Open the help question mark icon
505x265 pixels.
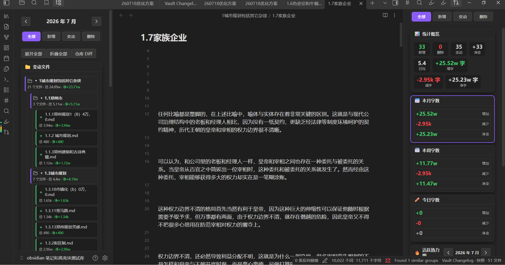pyautogui.click(x=95, y=258)
